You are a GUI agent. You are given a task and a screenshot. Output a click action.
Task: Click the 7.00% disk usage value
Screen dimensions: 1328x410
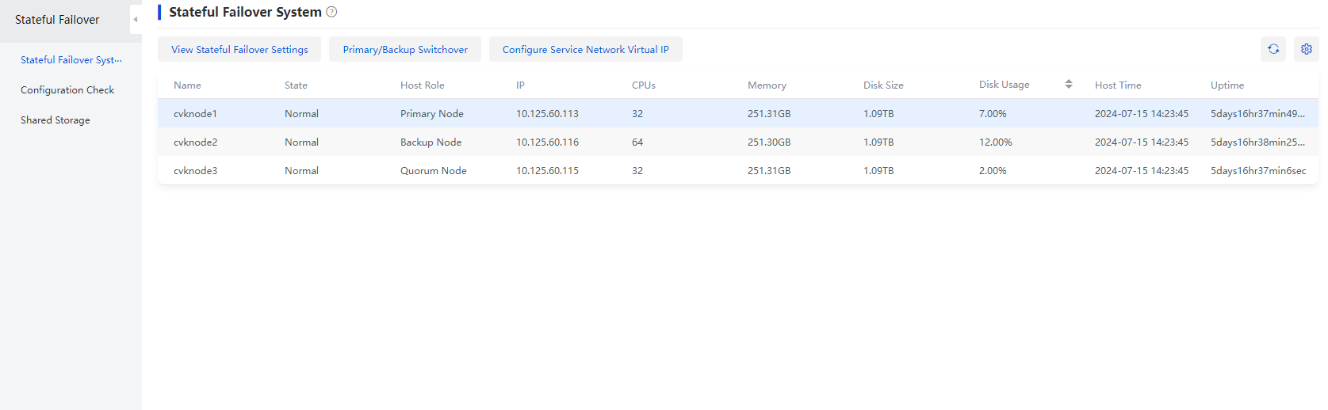click(993, 113)
